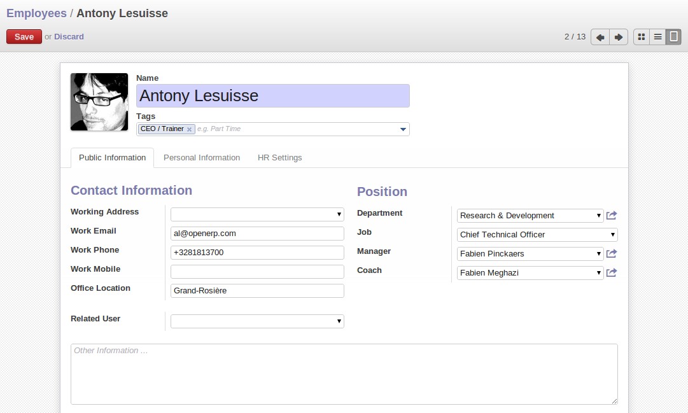Expand the Tags dropdown arrow
The width and height of the screenshot is (688, 413).
pyautogui.click(x=403, y=130)
